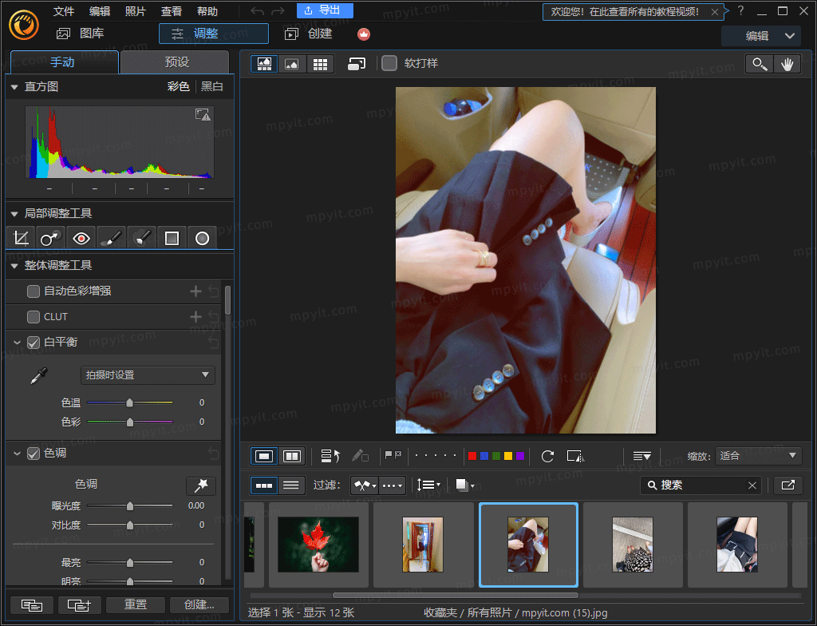Toggle histogram clipping warning icon
Image resolution: width=817 pixels, height=626 pixels.
pos(203,115)
